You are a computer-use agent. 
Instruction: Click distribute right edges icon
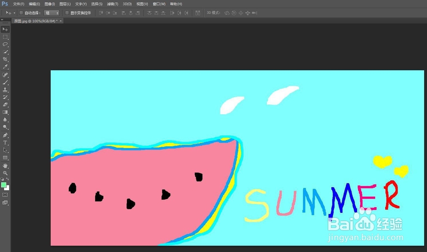(x=186, y=13)
